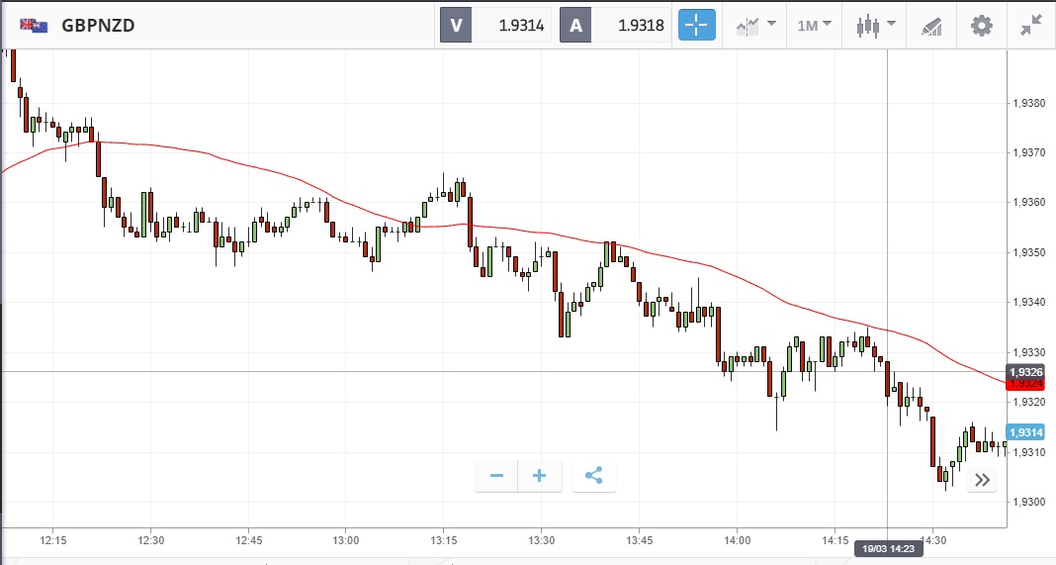Image resolution: width=1056 pixels, height=565 pixels.
Task: Toggle the crosshair cursor tool
Action: pos(696,26)
